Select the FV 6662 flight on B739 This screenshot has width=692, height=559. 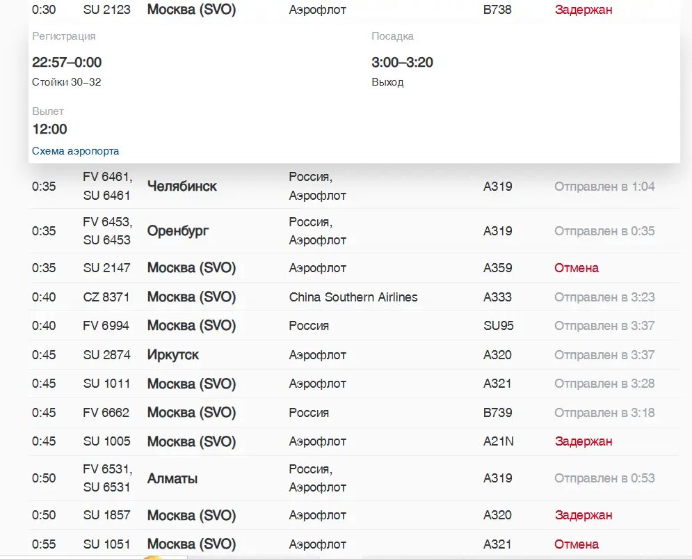(x=354, y=413)
